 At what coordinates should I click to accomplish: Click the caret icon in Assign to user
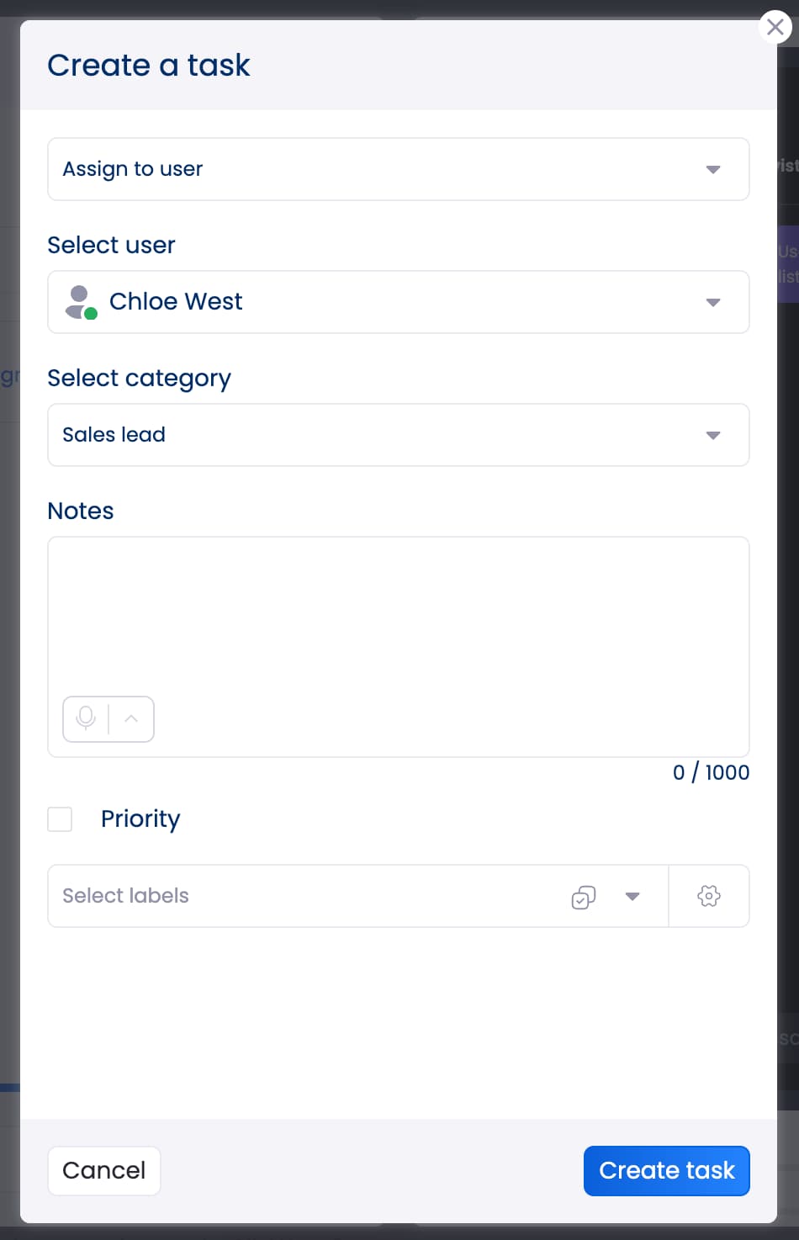712,169
